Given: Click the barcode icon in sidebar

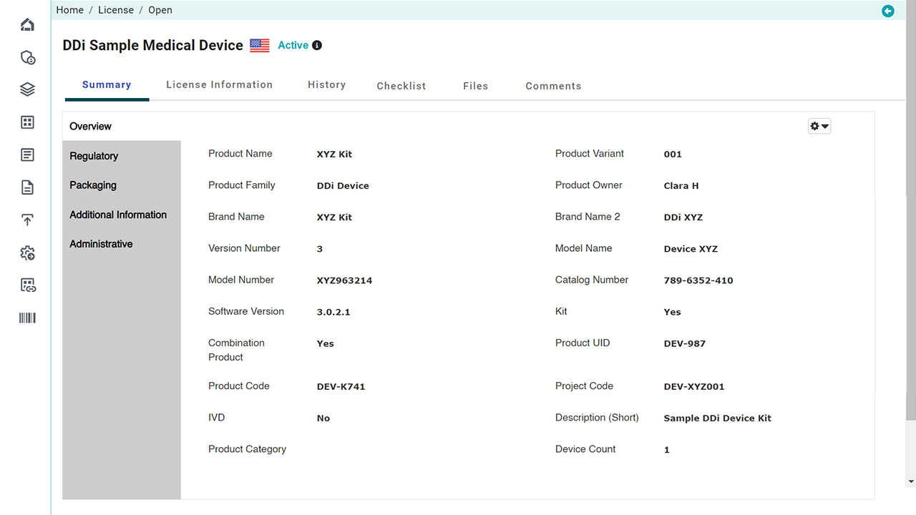Looking at the screenshot, I should (27, 318).
